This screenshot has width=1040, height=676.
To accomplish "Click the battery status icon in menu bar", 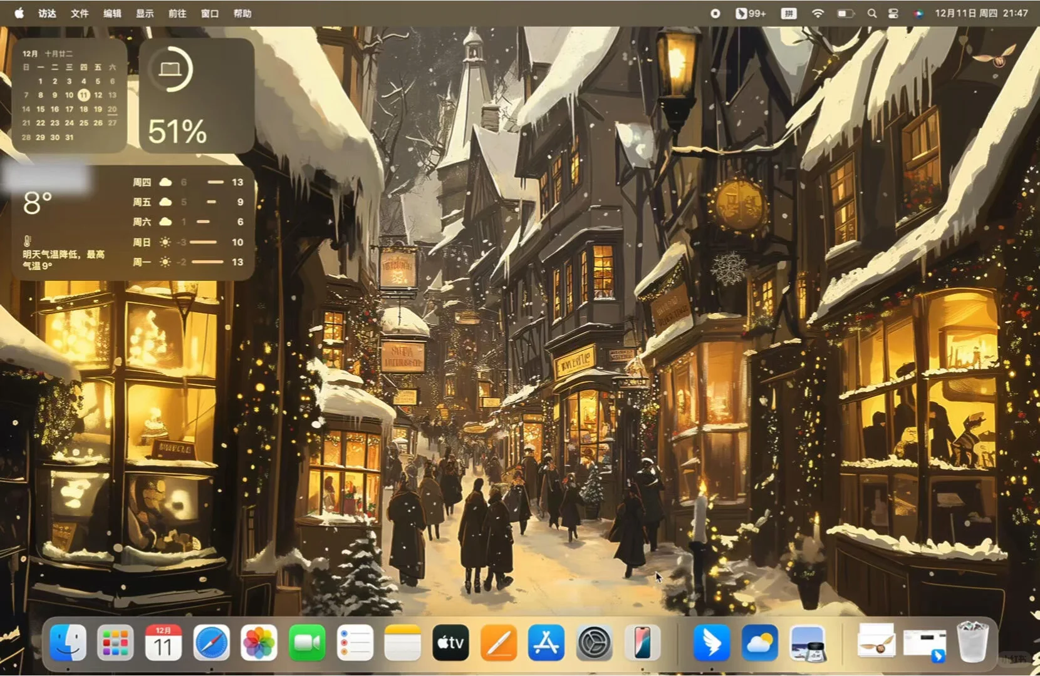I will [x=846, y=13].
